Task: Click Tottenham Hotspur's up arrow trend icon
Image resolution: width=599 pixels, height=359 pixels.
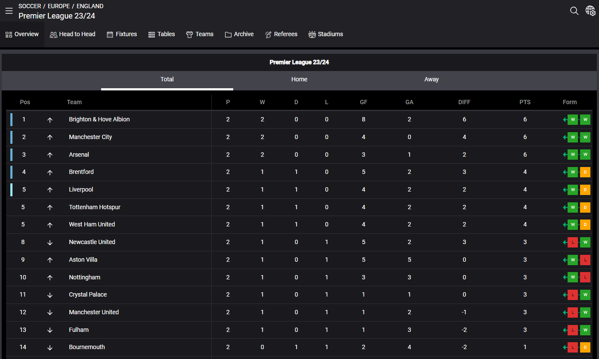Action: click(50, 207)
